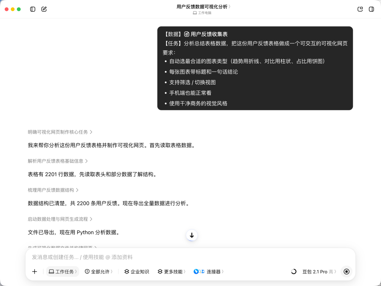Click the loading spinner indicator
381x286 pixels.
pos(294,272)
